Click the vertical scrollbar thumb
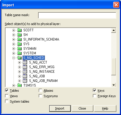Image resolution: width=121 pixels, height=115 pixels. pyautogui.click(x=114, y=67)
